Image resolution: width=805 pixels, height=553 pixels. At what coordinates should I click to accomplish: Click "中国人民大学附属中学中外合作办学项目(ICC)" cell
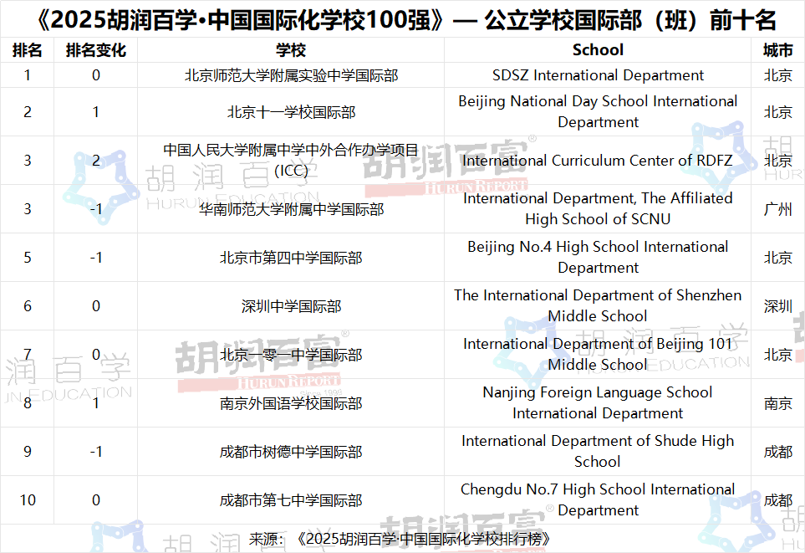[x=291, y=161]
